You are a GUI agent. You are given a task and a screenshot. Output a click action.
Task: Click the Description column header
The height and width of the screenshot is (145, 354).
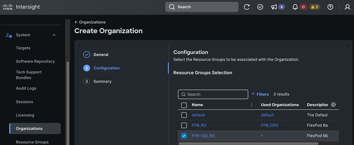pyautogui.click(x=317, y=105)
